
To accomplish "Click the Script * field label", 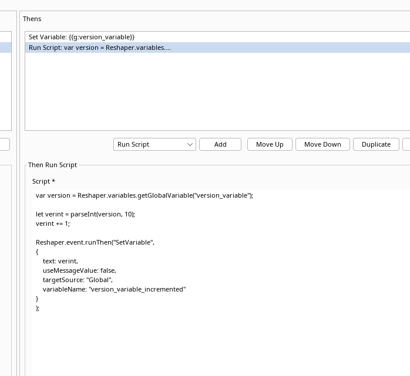I will point(43,181).
